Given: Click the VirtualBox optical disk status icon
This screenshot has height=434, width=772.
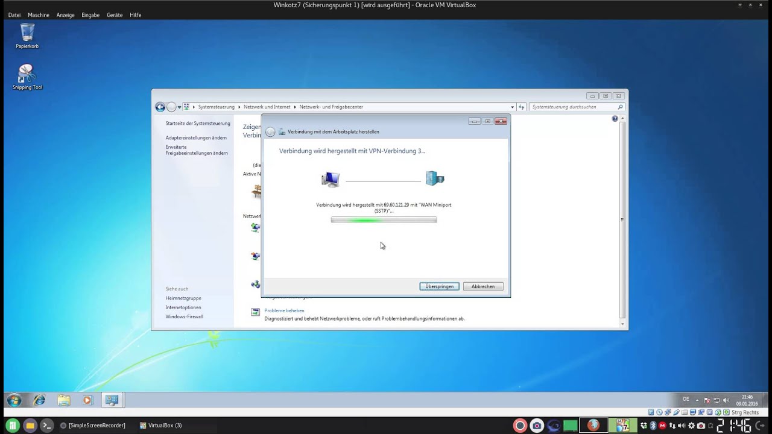Looking at the screenshot, I should click(x=659, y=412).
